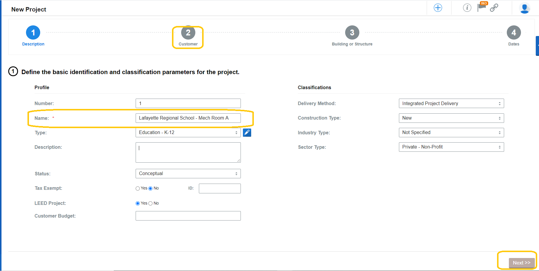The height and width of the screenshot is (271, 539).
Task: Click the blue plus add icon
Action: pyautogui.click(x=438, y=8)
